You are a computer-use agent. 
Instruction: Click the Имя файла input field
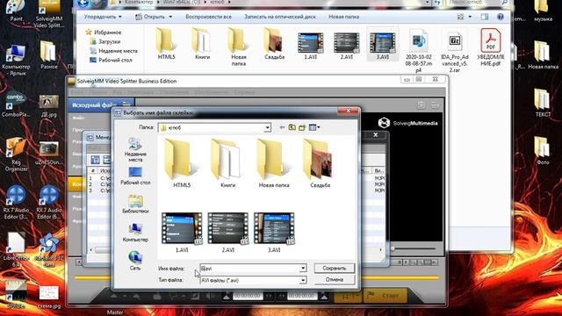249,268
